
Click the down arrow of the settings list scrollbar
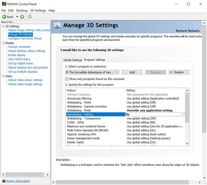pyautogui.click(x=187, y=144)
